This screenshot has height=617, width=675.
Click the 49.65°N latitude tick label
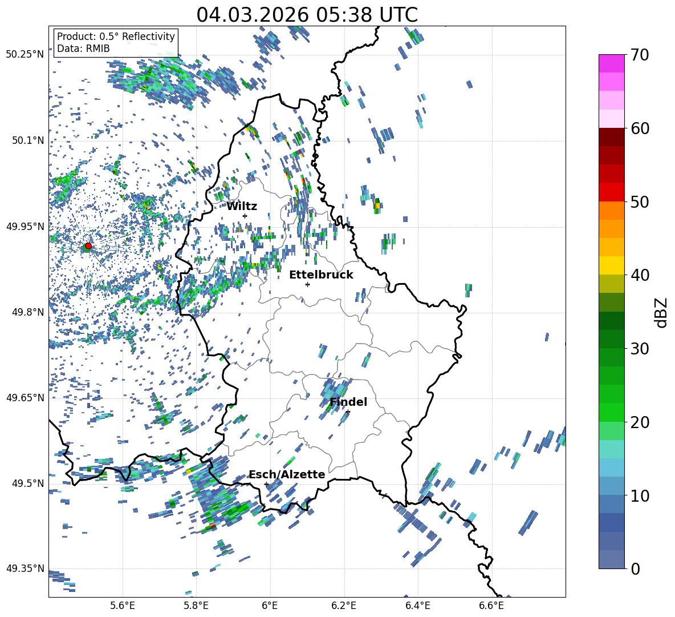click(25, 397)
